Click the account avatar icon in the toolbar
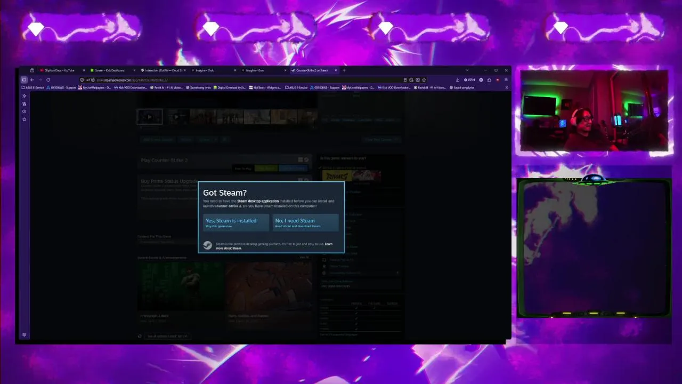Screen dimensions: 682x384 (481, 80)
